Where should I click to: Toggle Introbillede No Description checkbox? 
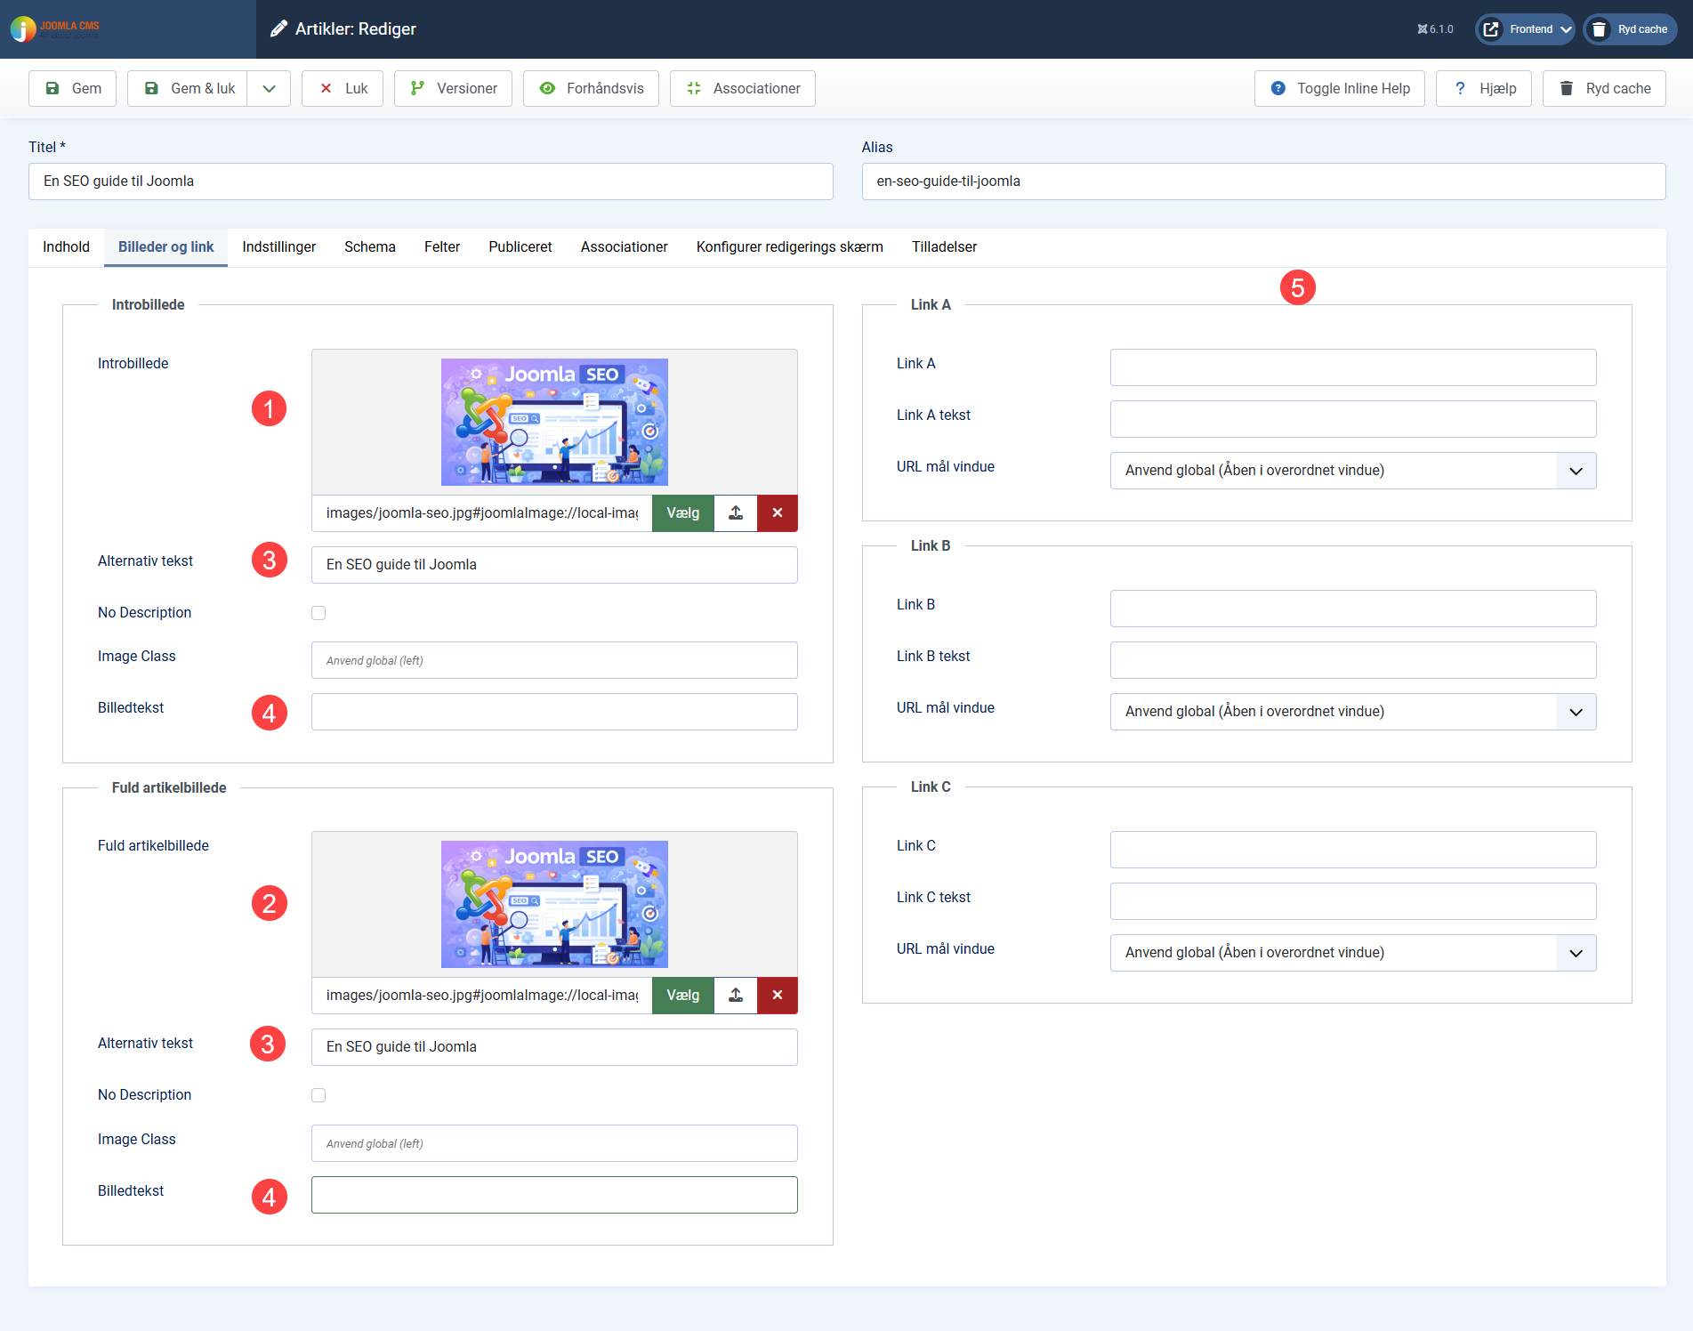pos(318,613)
